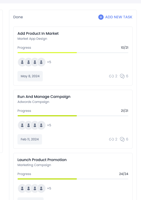
Task: Click the Done column heading
Action: pos(18,17)
